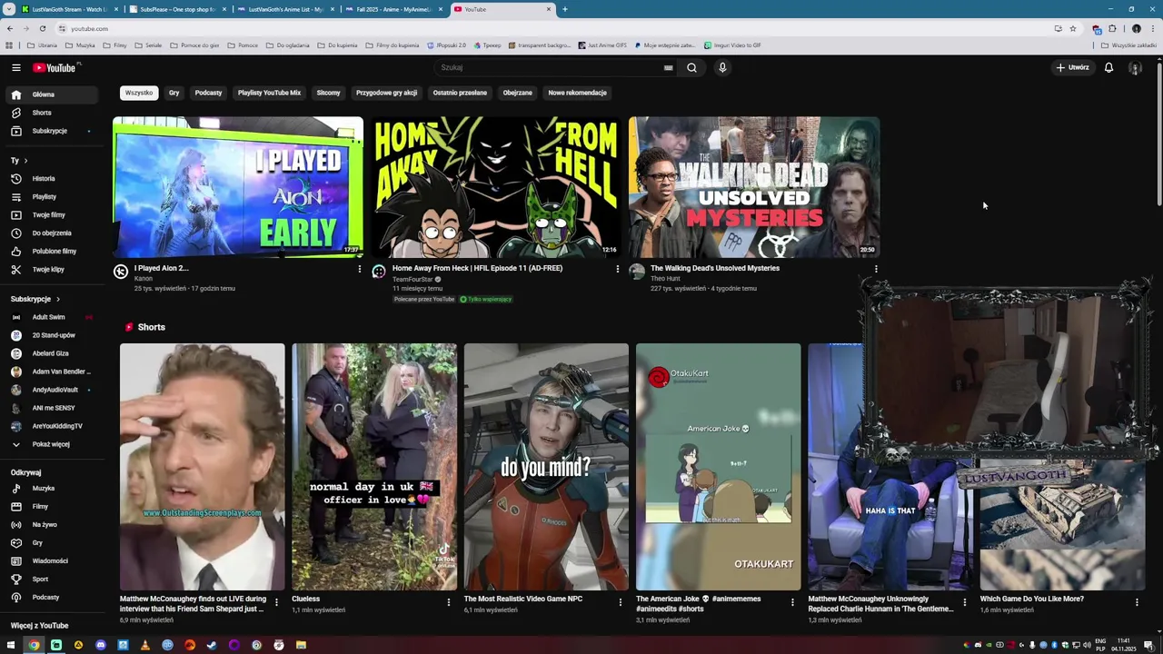Click the search magnifier button
This screenshot has height=654, width=1163.
[x=691, y=67]
